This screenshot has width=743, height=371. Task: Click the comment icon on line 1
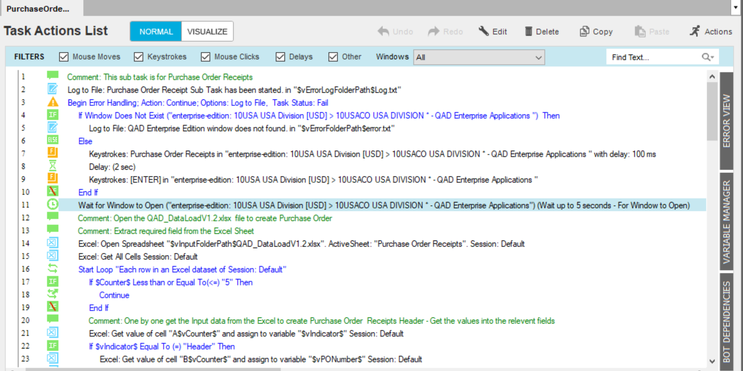point(53,76)
